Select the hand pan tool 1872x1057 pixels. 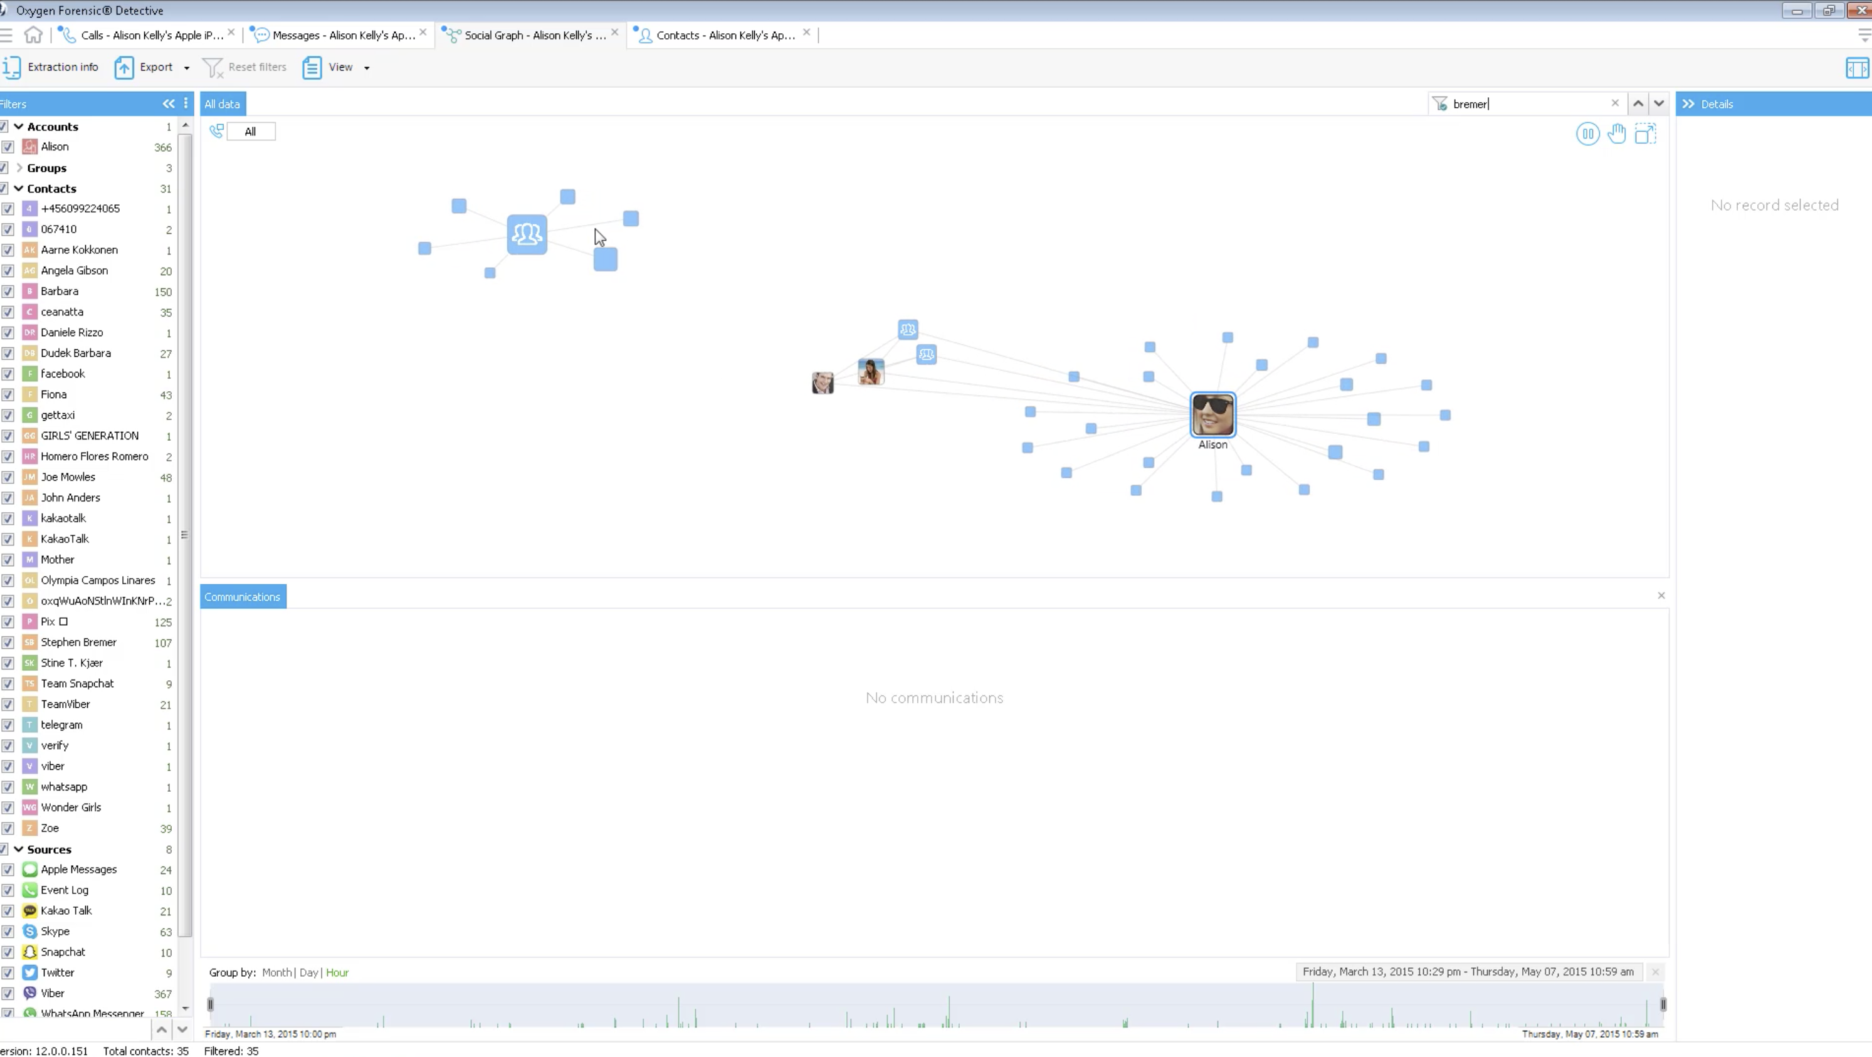click(1616, 134)
